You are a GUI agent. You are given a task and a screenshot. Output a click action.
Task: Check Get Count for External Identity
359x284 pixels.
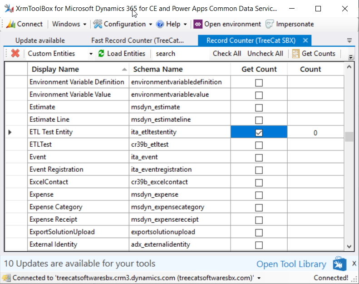tap(259, 245)
